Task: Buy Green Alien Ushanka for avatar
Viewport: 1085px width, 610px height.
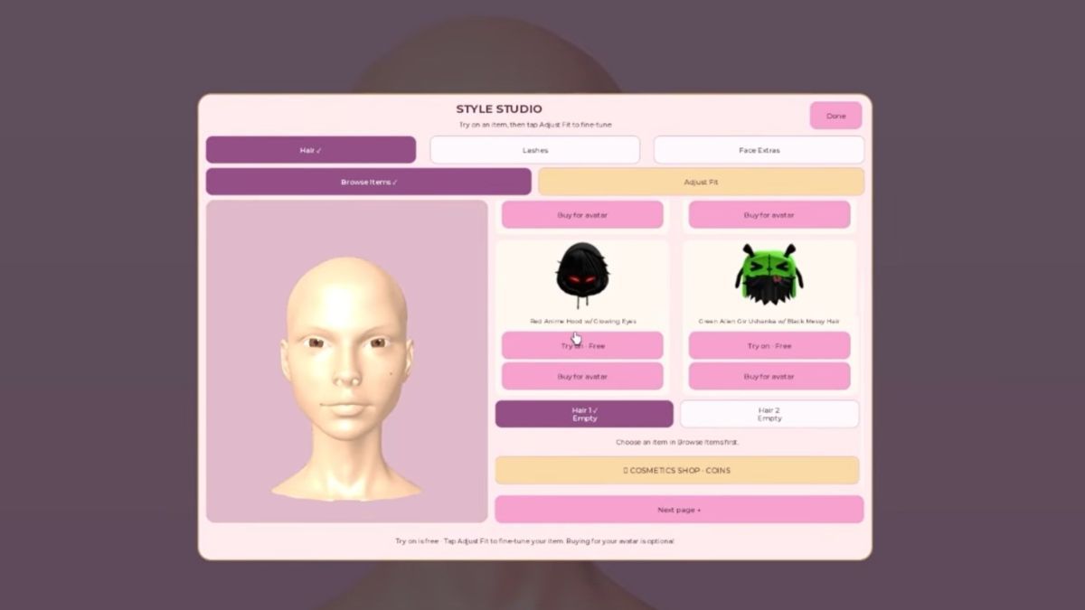Action: coord(769,376)
